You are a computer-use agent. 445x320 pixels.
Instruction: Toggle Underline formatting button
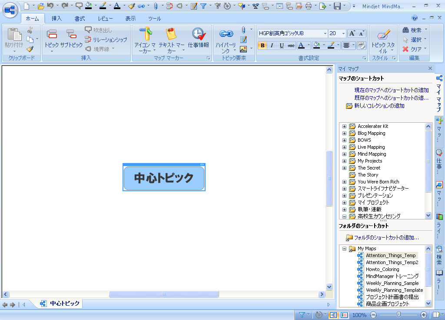point(282,46)
